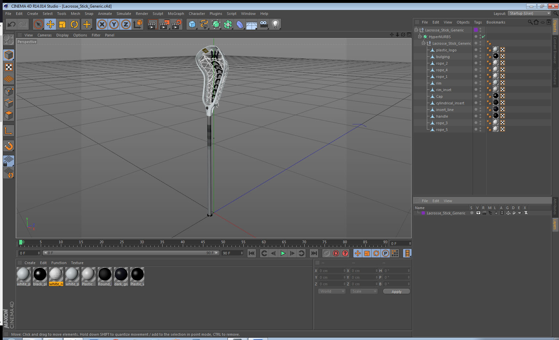559x340 pixels.
Task: Select the Live Selection tool
Action: click(38, 24)
